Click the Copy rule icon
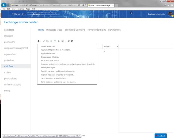 pyautogui.click(x=47, y=41)
